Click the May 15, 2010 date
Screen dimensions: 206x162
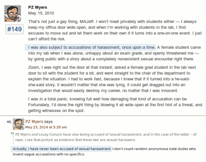coord(41,13)
